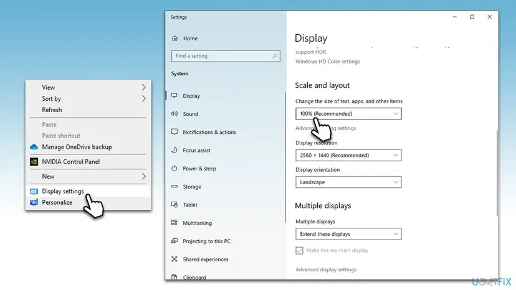Toggle Make this my main display checkbox
This screenshot has width=516, height=290.
(299, 251)
